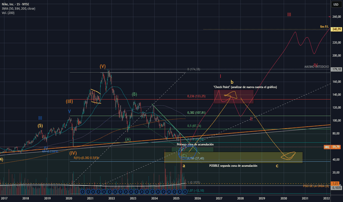The width and height of the screenshot is (343, 202).
Task: Click the last dividend D marker in 2025
Action: coord(185,192)
